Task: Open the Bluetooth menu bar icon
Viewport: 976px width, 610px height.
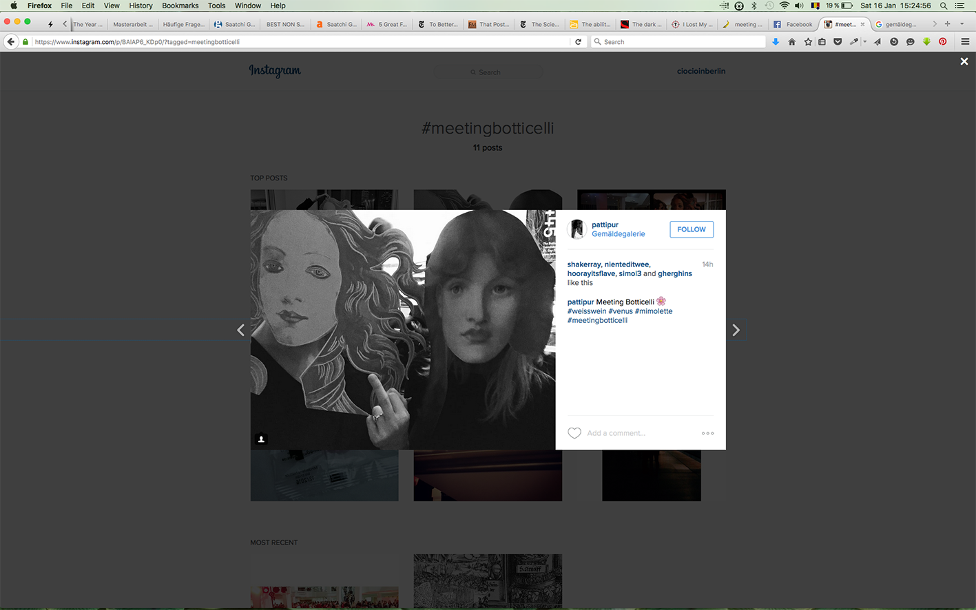Action: pos(754,6)
